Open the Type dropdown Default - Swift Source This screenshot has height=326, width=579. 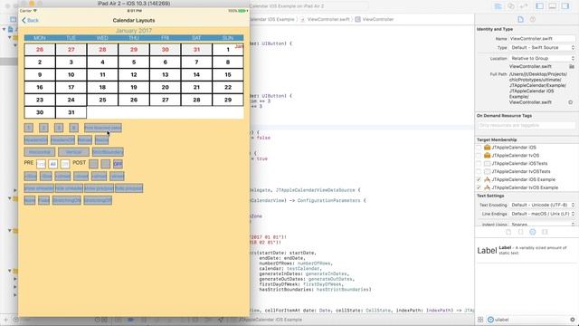click(542, 48)
